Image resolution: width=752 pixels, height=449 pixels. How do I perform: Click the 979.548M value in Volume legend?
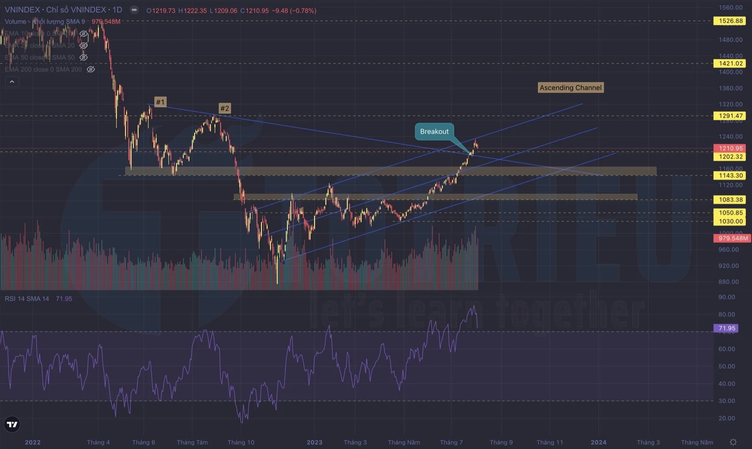(106, 22)
